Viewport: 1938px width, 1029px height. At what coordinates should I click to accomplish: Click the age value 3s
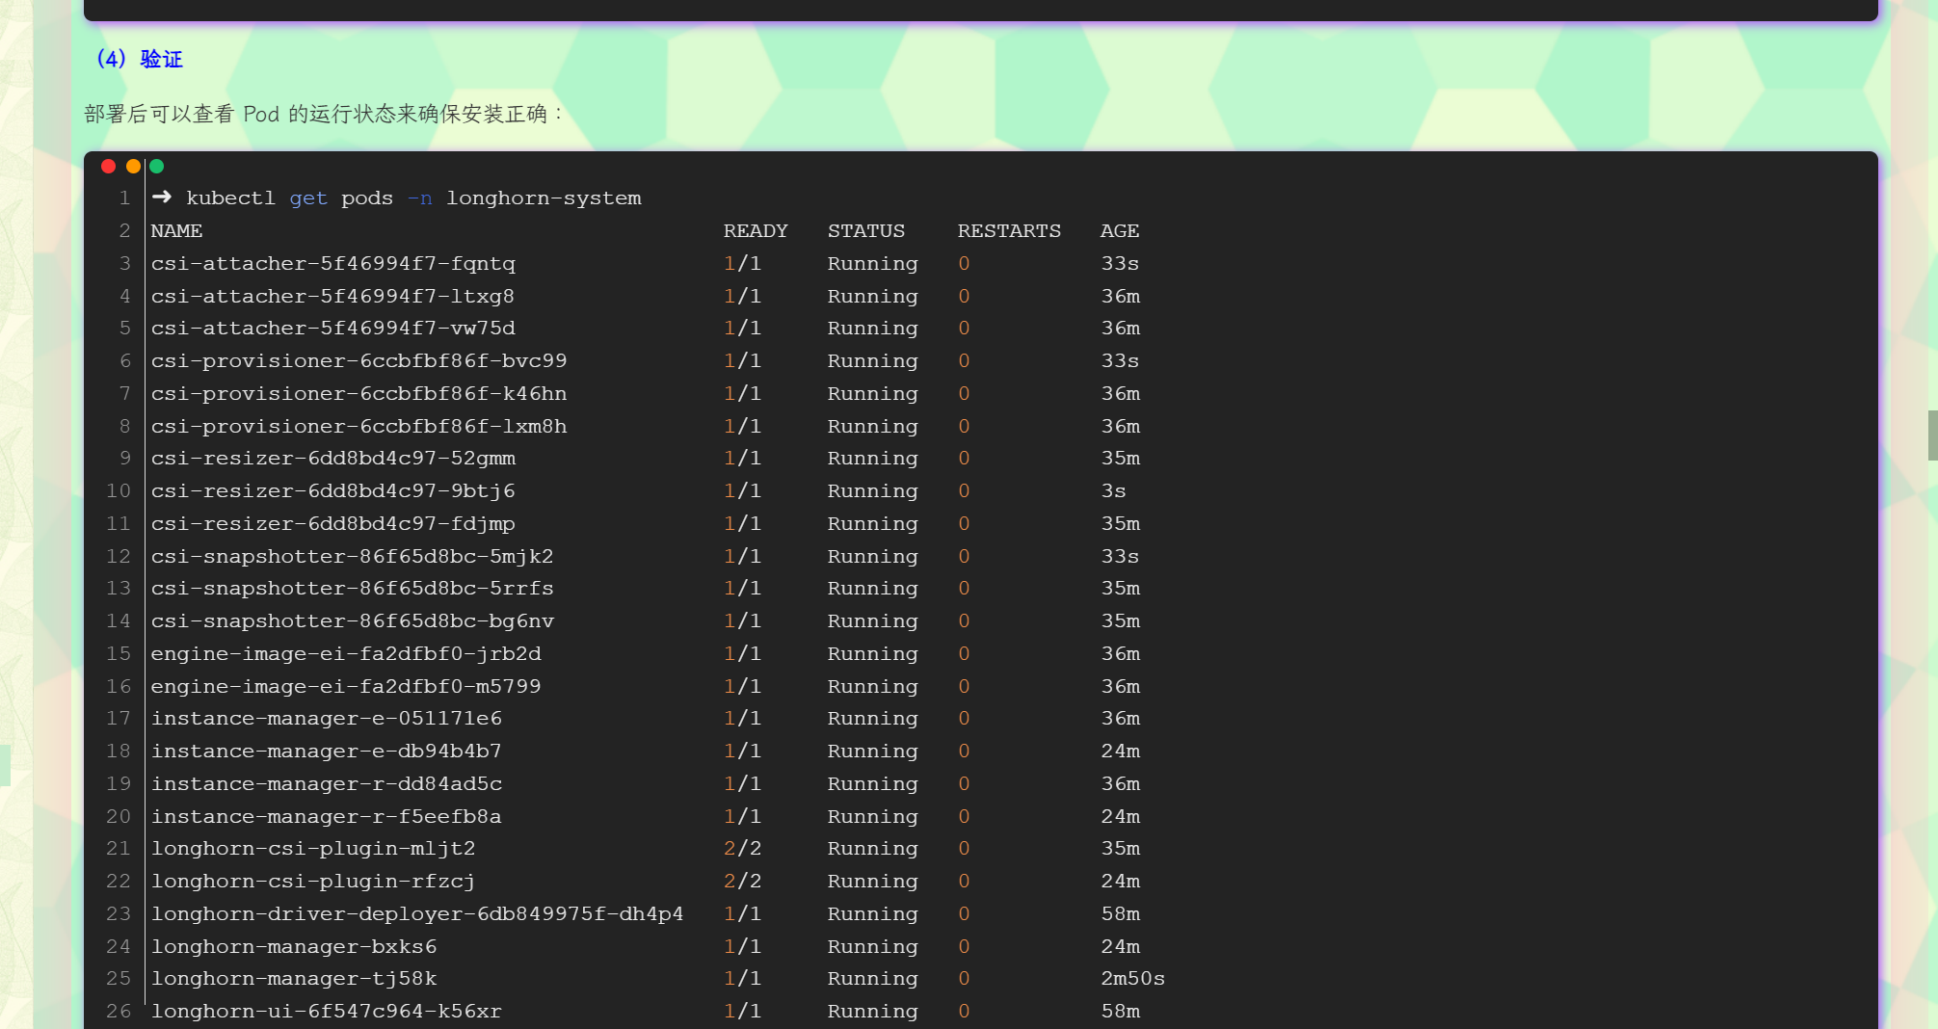click(x=1113, y=491)
